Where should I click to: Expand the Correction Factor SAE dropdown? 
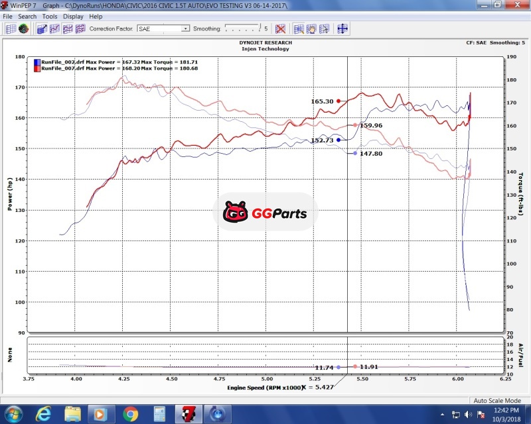coord(185,29)
